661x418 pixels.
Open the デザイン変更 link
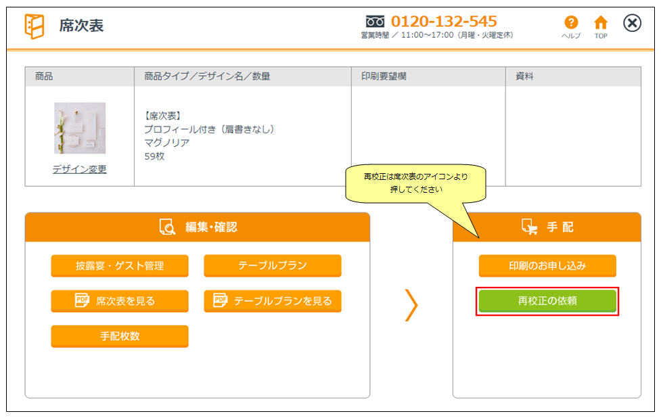tap(80, 170)
